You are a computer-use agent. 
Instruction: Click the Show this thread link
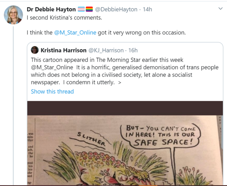[x=52, y=91]
